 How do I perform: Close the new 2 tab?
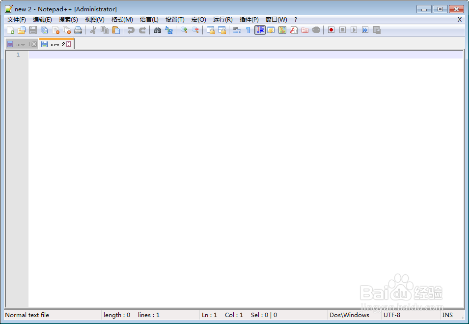(68, 44)
